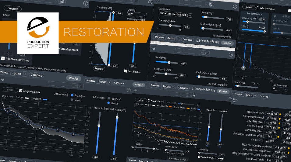
Task: Open the Quality dropdown showing High
Action: click(137, 14)
